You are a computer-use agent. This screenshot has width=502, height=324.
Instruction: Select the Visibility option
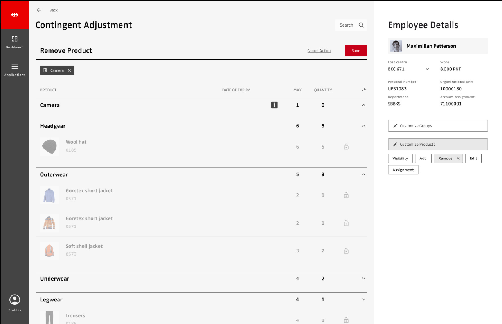coord(400,158)
